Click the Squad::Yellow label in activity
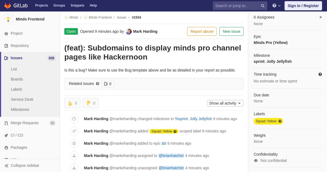This screenshot has height=172, width=327. 162,131
